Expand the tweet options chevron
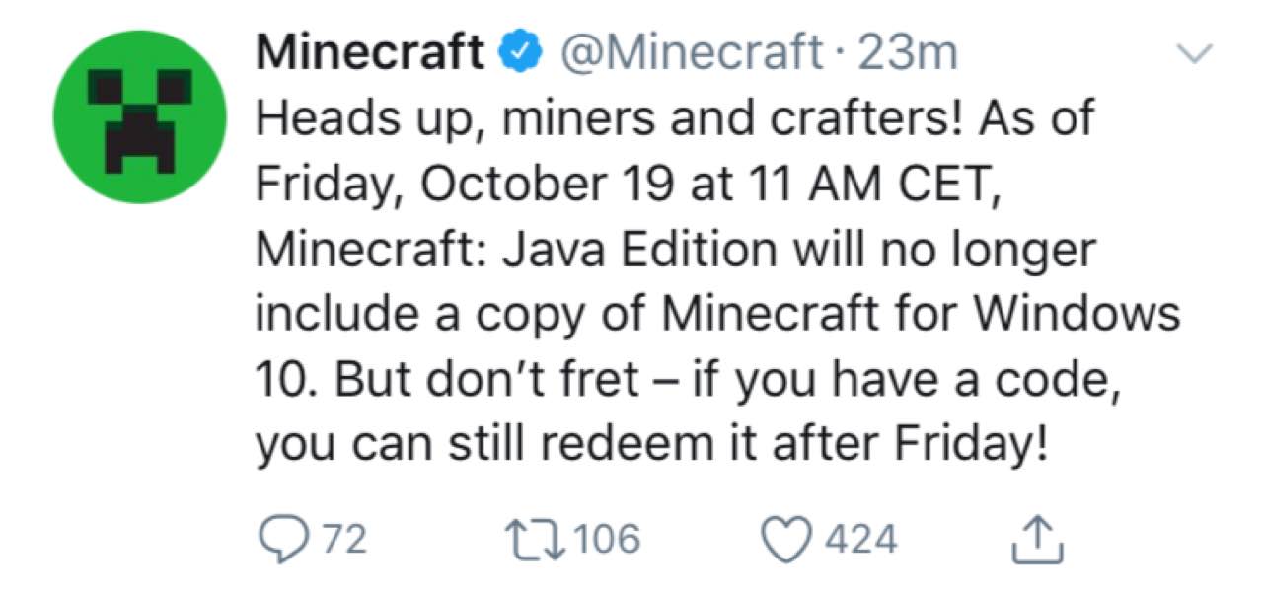This screenshot has width=1263, height=595. pos(1195,56)
